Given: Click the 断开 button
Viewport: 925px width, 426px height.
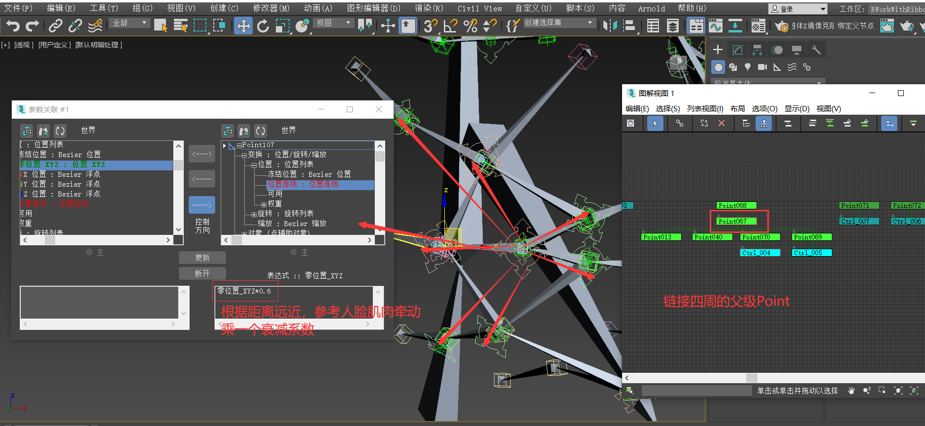Looking at the screenshot, I should 202,273.
